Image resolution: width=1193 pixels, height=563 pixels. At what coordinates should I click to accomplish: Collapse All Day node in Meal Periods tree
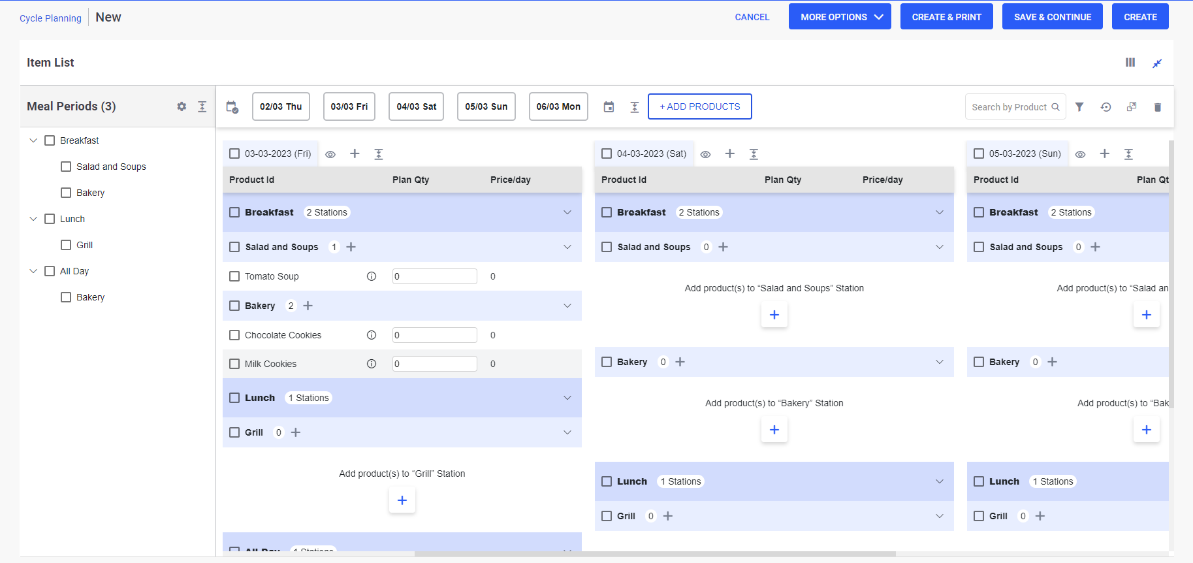pyautogui.click(x=33, y=271)
